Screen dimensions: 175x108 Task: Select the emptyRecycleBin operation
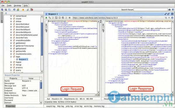pyautogui.click(x=23, y=41)
